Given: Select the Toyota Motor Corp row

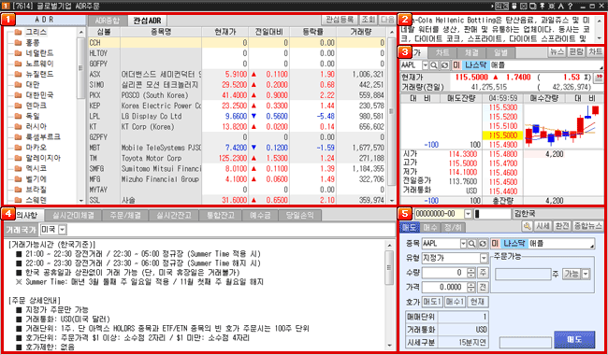Looking at the screenshot, I should [237, 158].
